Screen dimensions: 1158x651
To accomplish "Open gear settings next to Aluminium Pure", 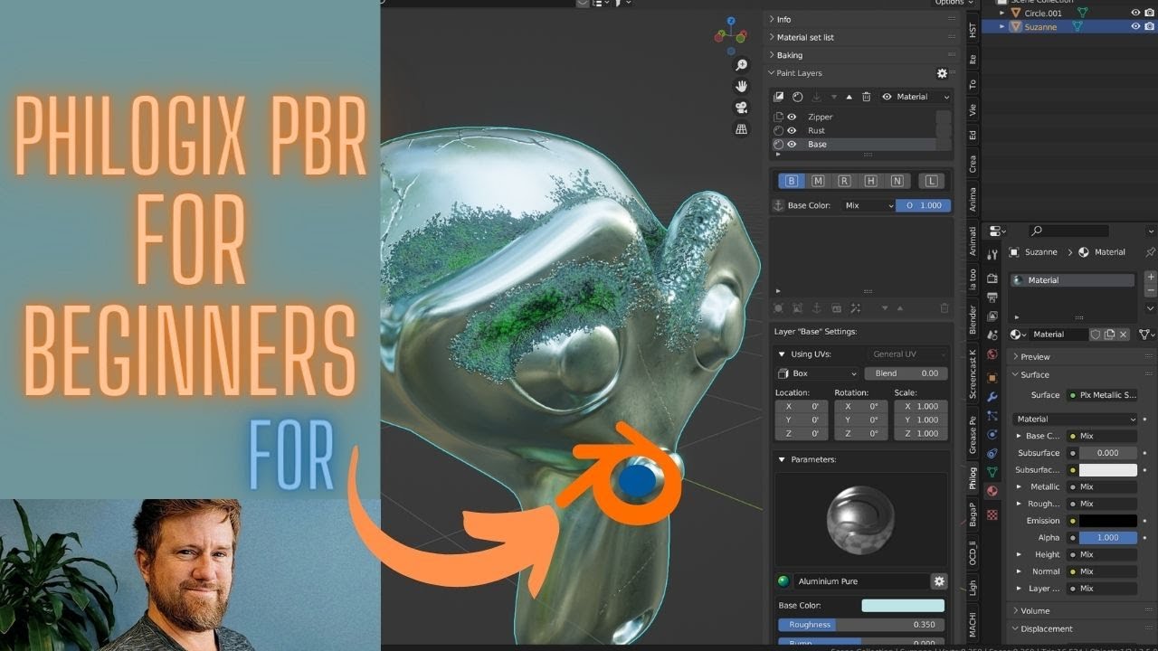I will coord(939,581).
